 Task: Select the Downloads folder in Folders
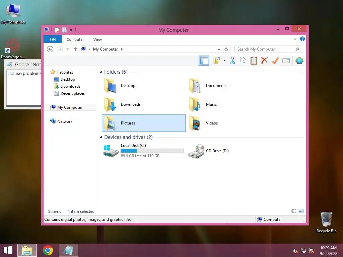[x=143, y=104]
